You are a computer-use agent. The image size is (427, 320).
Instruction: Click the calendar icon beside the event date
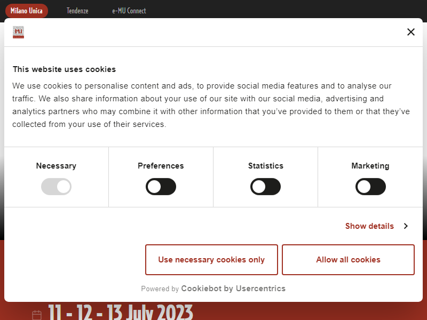(x=37, y=315)
